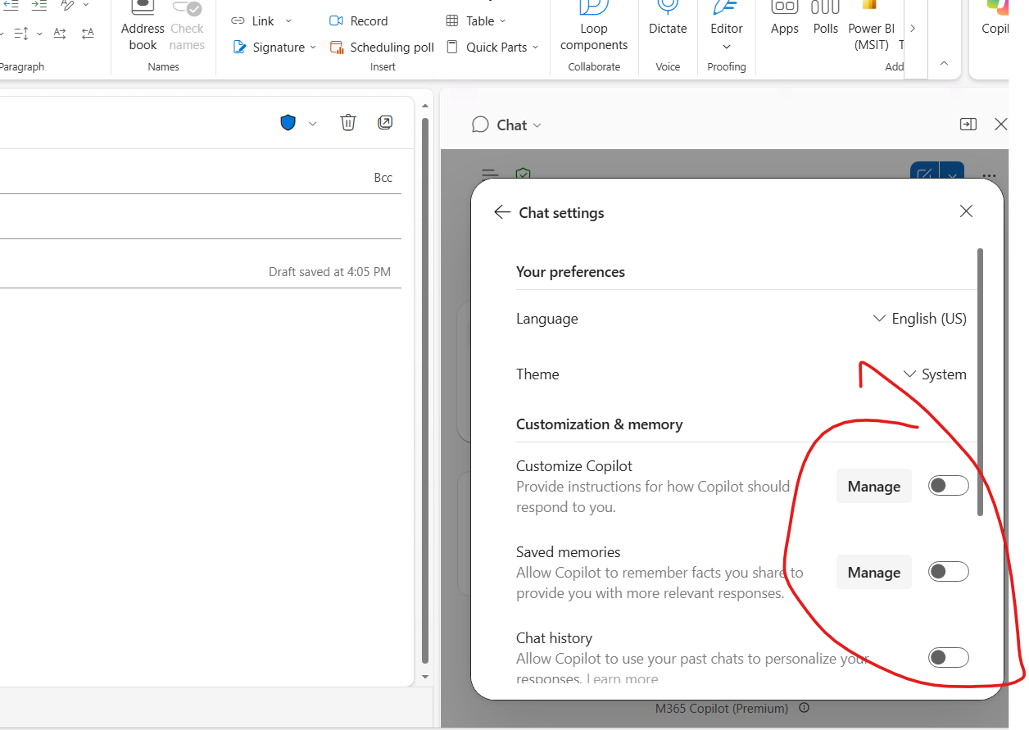
Task: Click the dock pane icon in Copilot header
Action: click(x=968, y=124)
